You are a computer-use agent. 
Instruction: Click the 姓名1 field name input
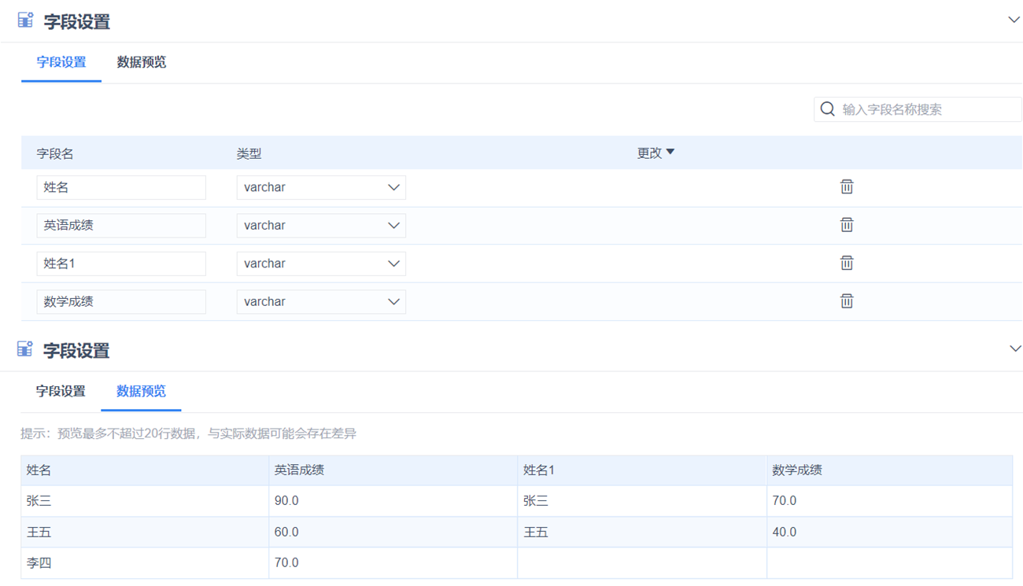(121, 264)
